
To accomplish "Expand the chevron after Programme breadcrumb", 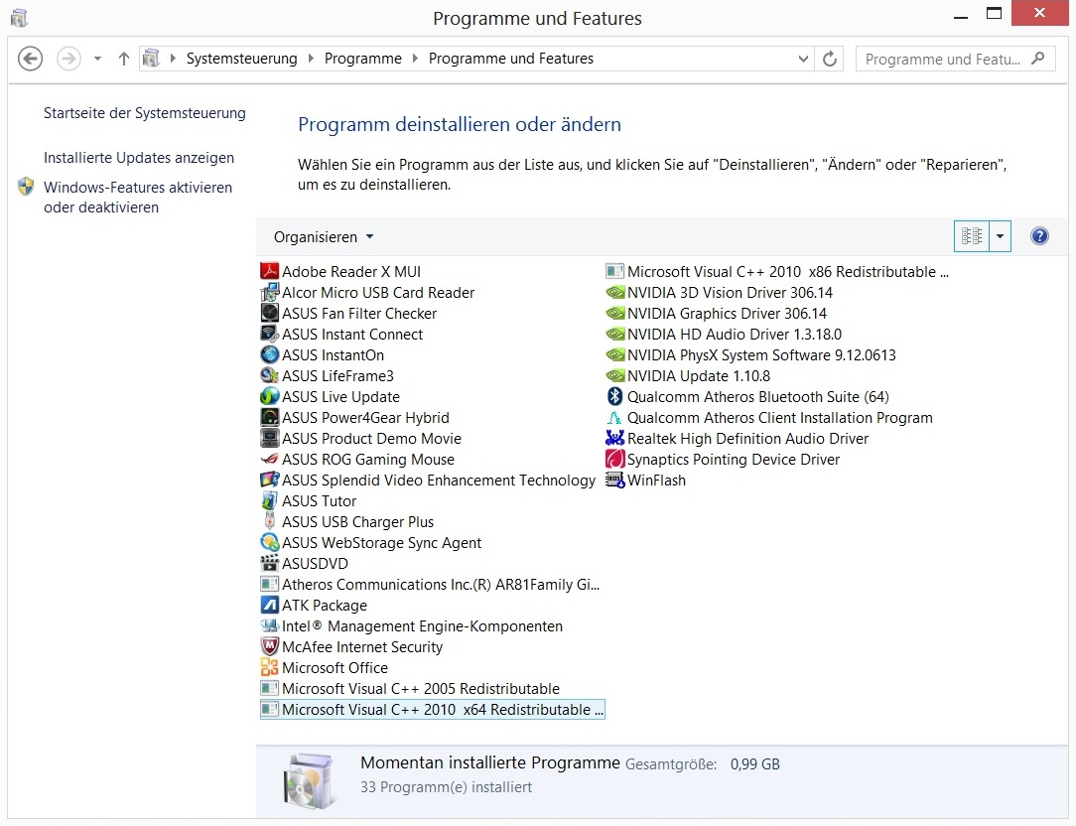I will [x=415, y=59].
